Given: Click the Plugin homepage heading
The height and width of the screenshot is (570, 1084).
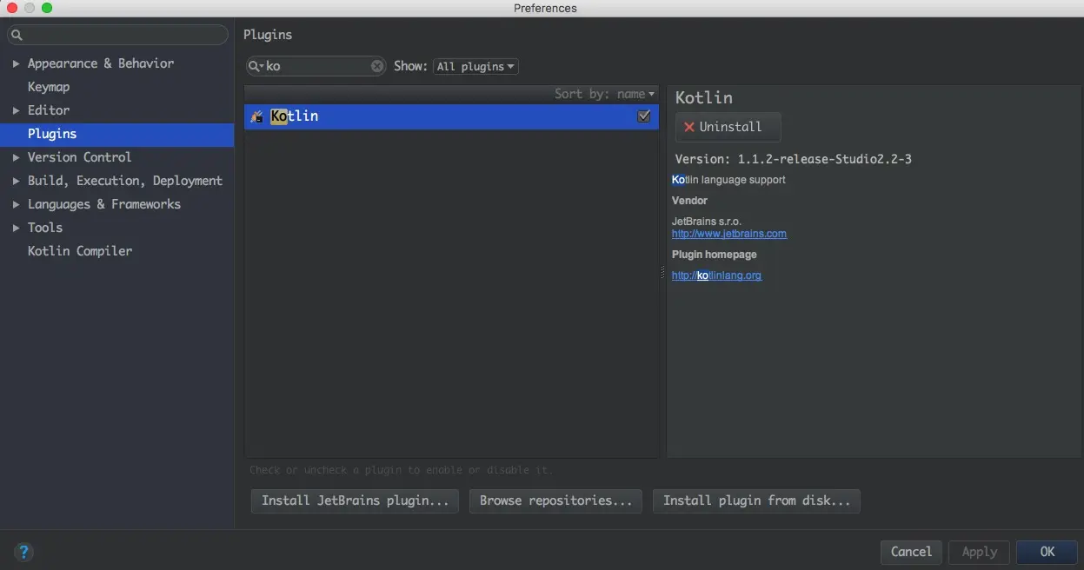Looking at the screenshot, I should 715,255.
